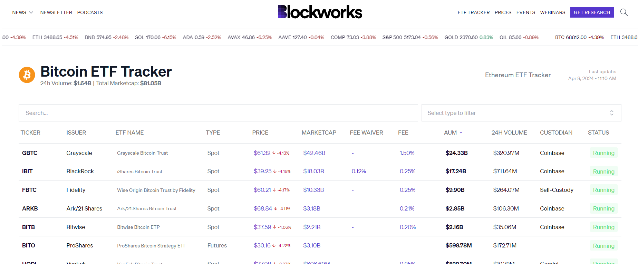Sort by the TICKER column header
The height and width of the screenshot is (264, 638).
[30, 133]
